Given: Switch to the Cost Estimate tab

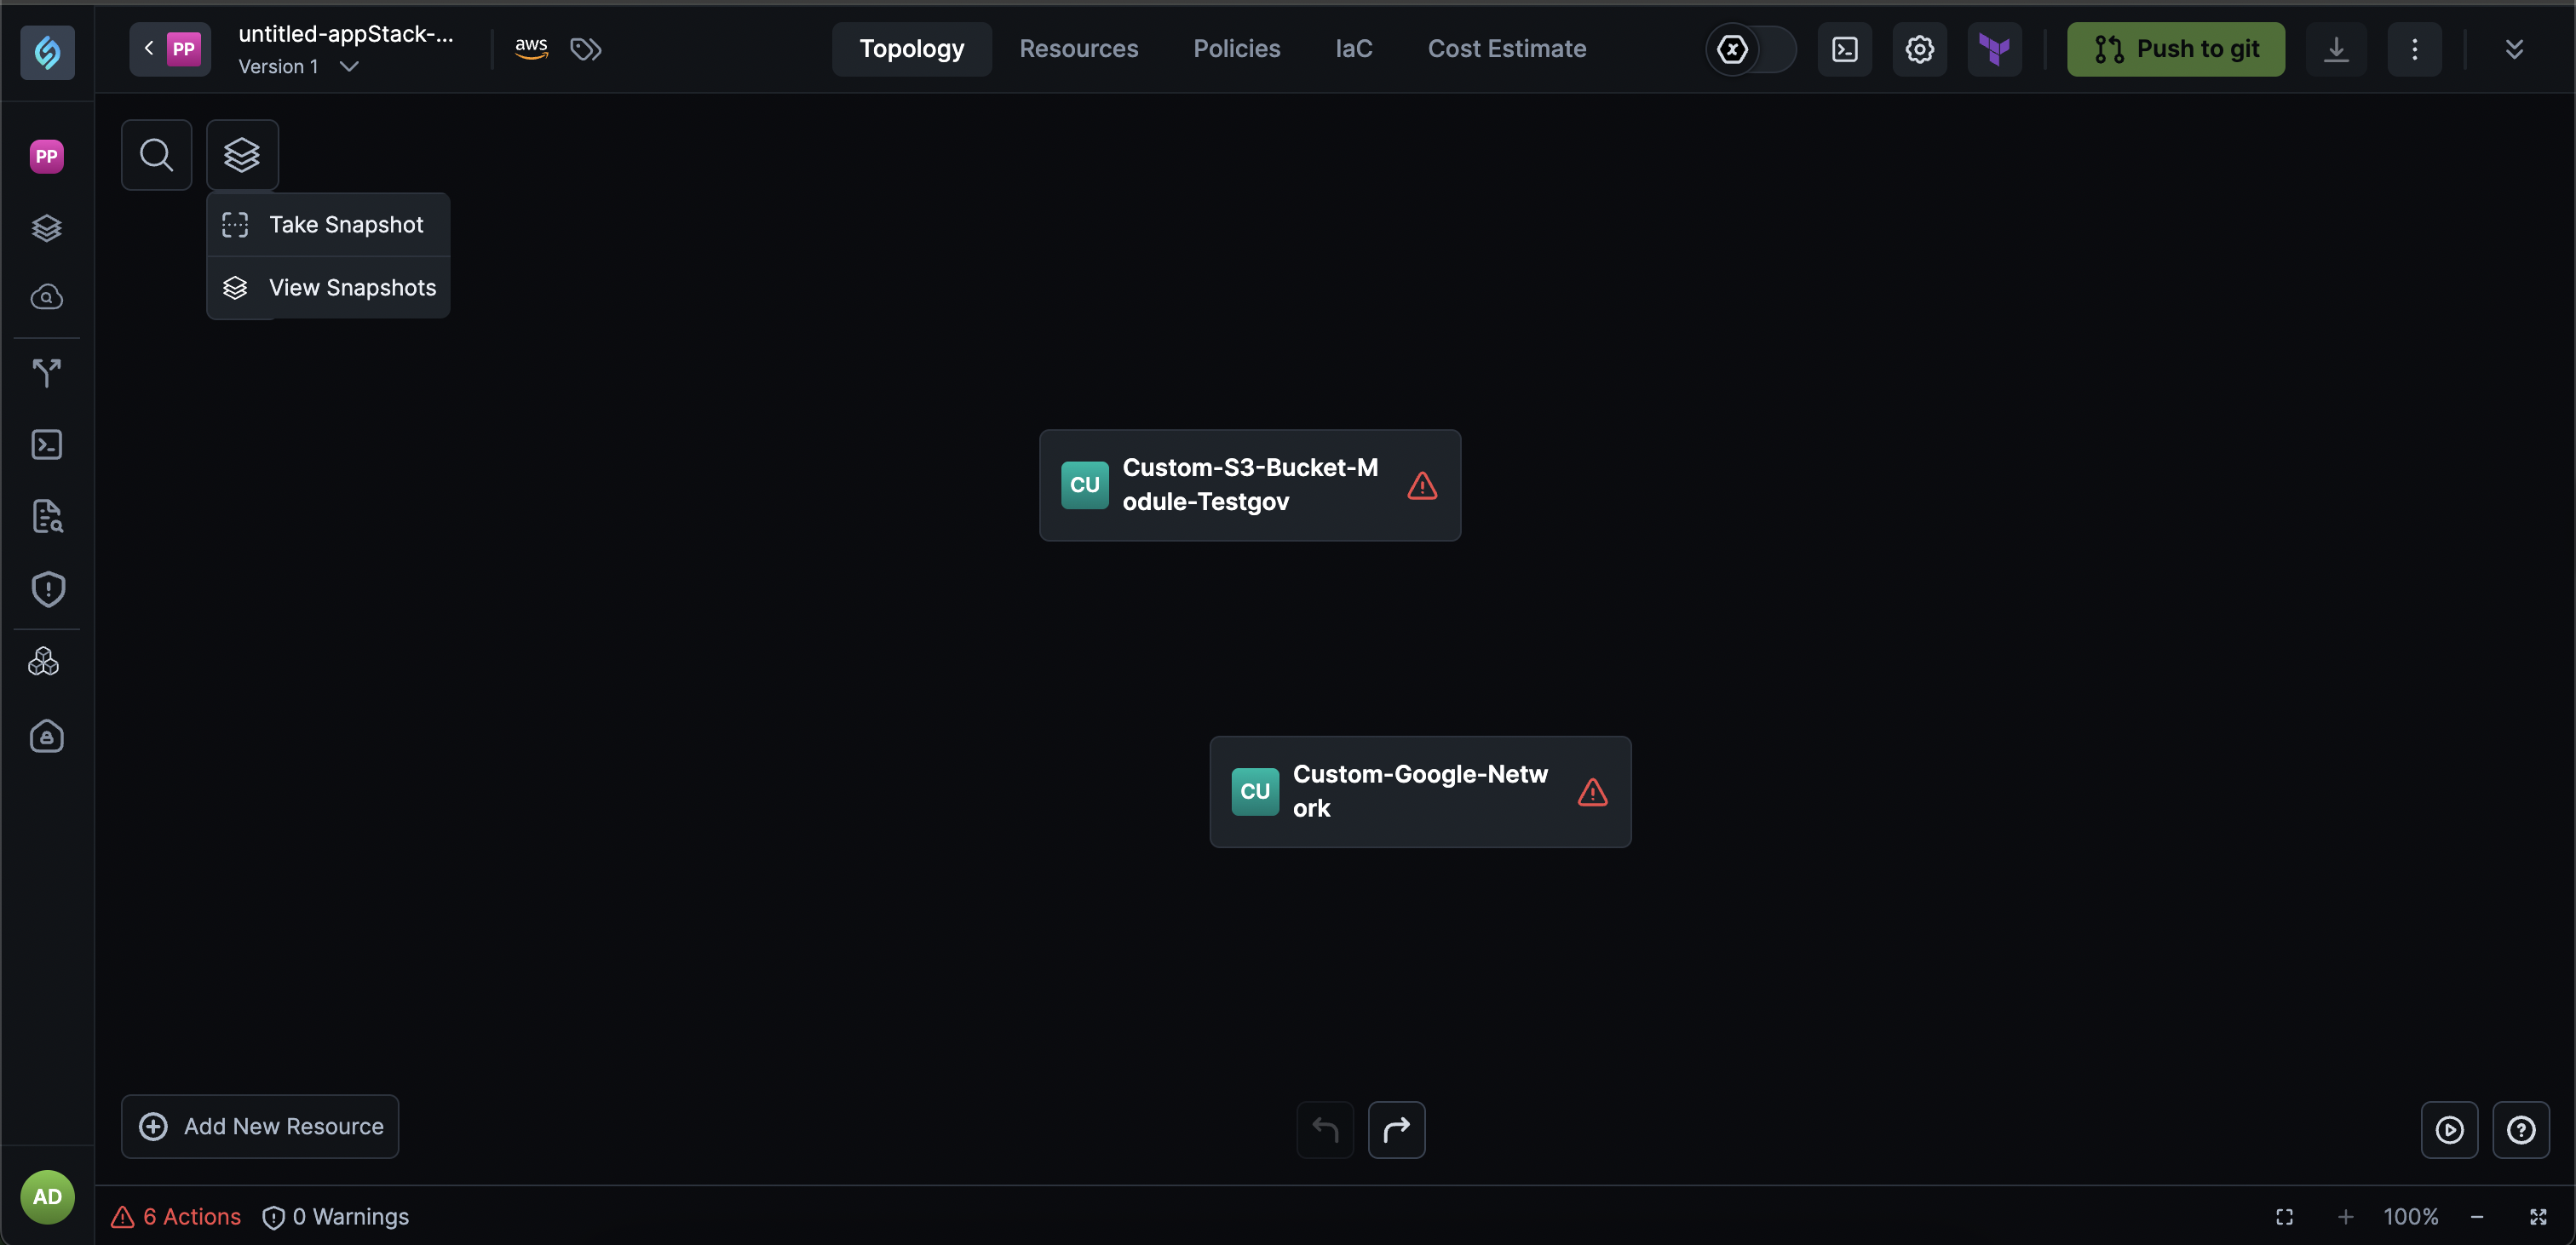Looking at the screenshot, I should click(1506, 49).
